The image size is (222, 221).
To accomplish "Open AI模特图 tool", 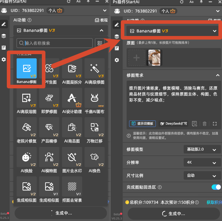I will pos(49,157).
